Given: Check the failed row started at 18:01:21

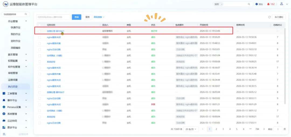Looking at the screenshot, I should point(40,104).
